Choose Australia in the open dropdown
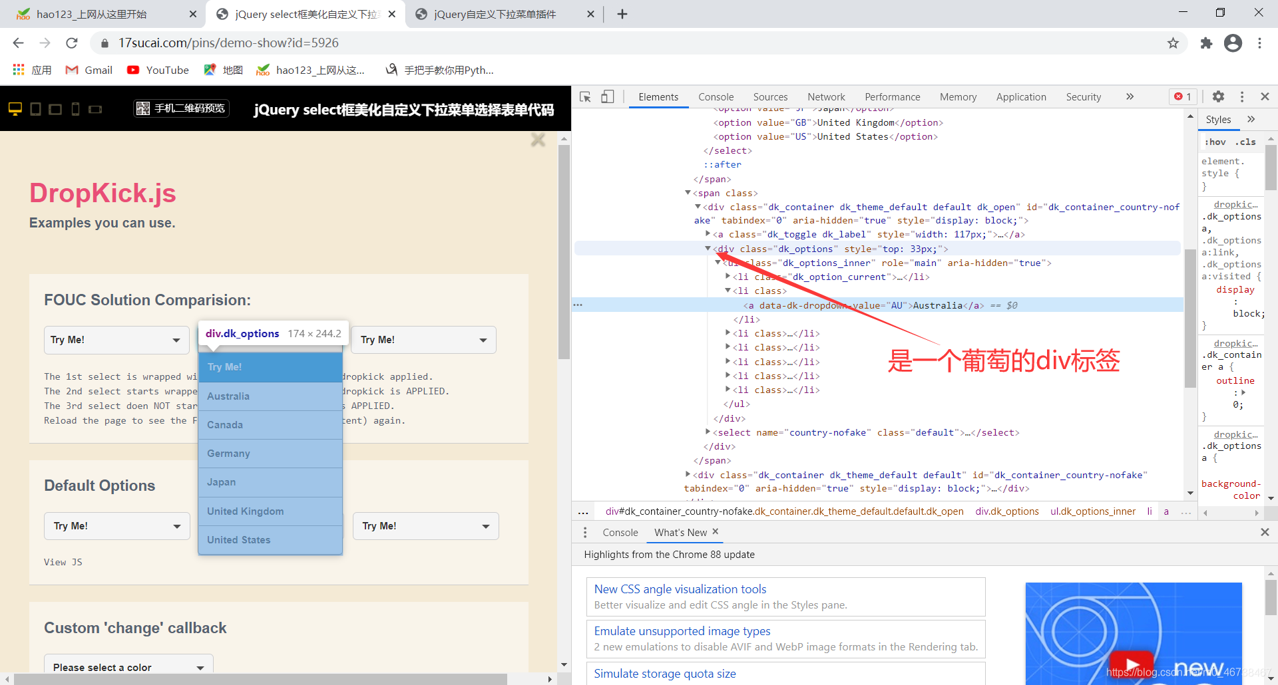This screenshot has height=685, width=1278. (x=270, y=396)
